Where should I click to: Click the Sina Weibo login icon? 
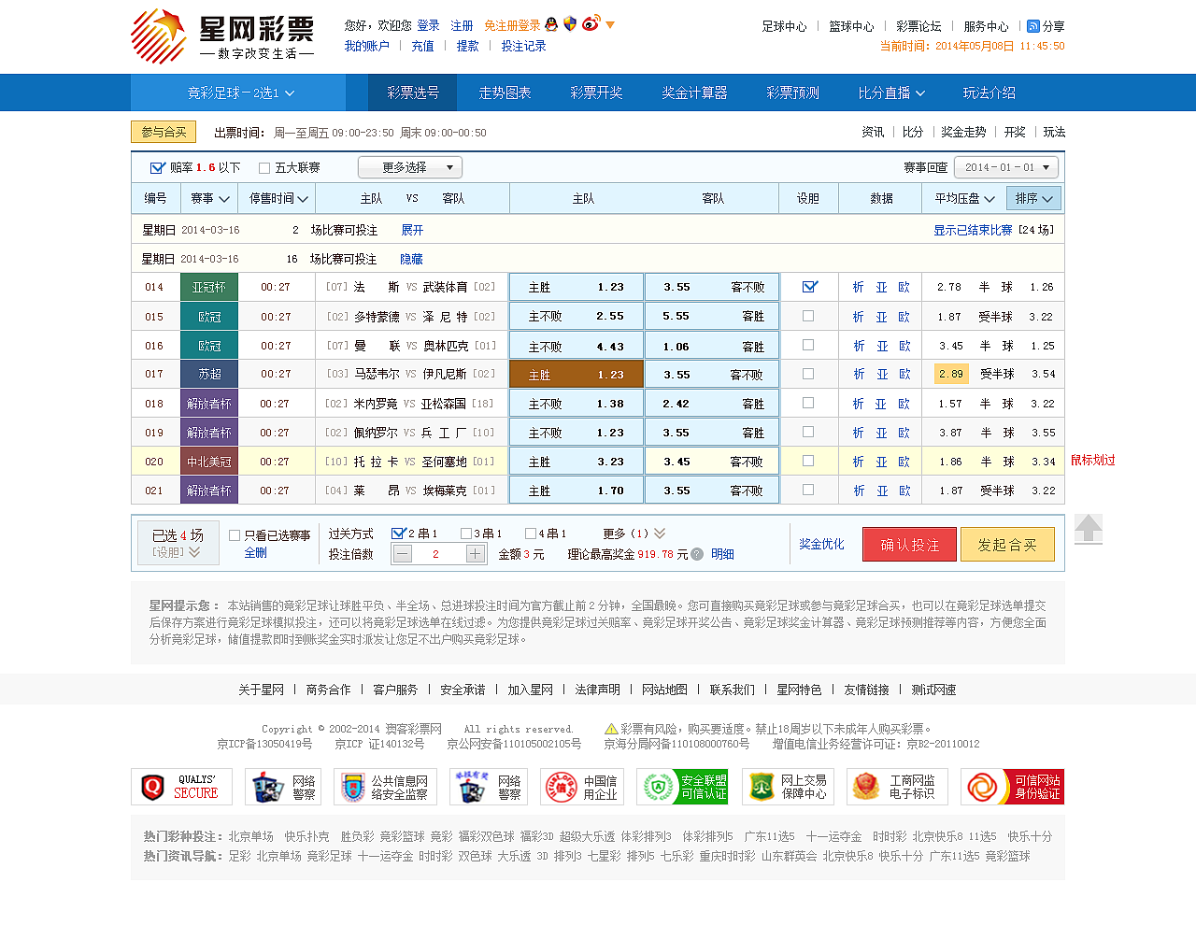[x=589, y=25]
